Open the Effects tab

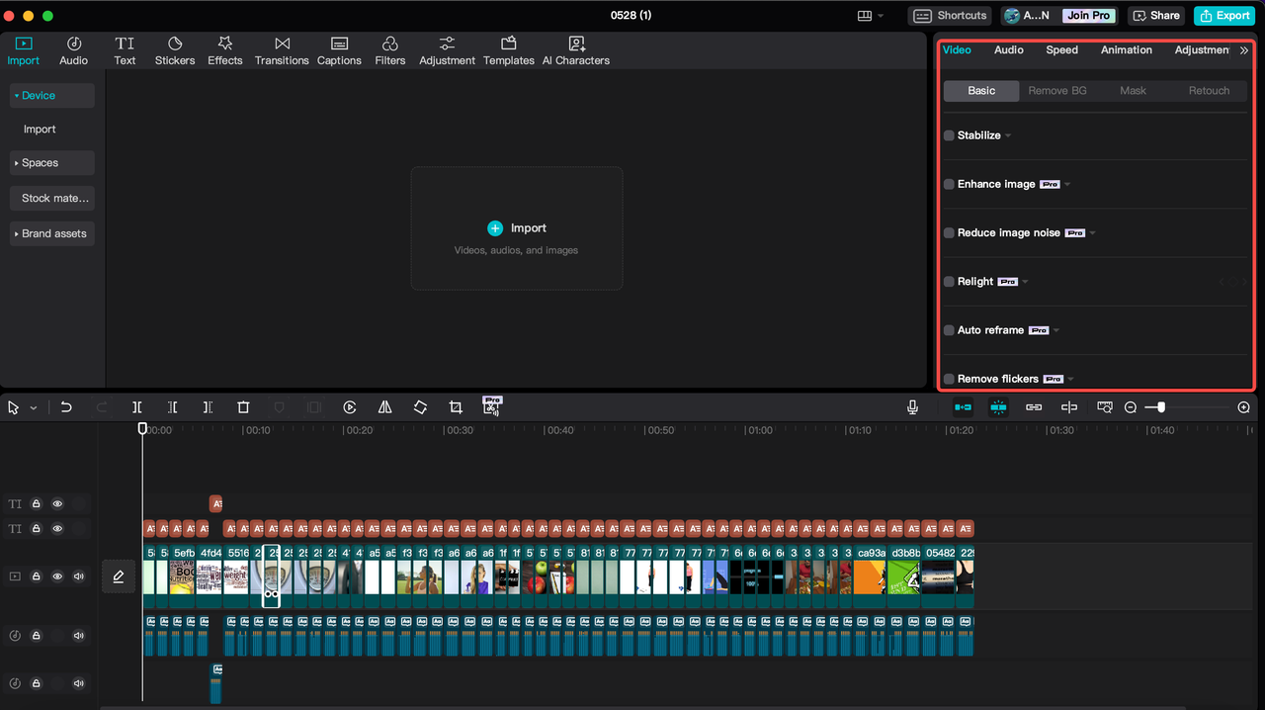(224, 51)
